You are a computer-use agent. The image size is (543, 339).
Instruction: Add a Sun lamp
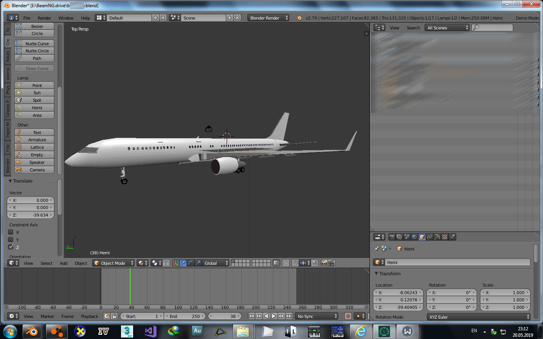click(x=34, y=93)
